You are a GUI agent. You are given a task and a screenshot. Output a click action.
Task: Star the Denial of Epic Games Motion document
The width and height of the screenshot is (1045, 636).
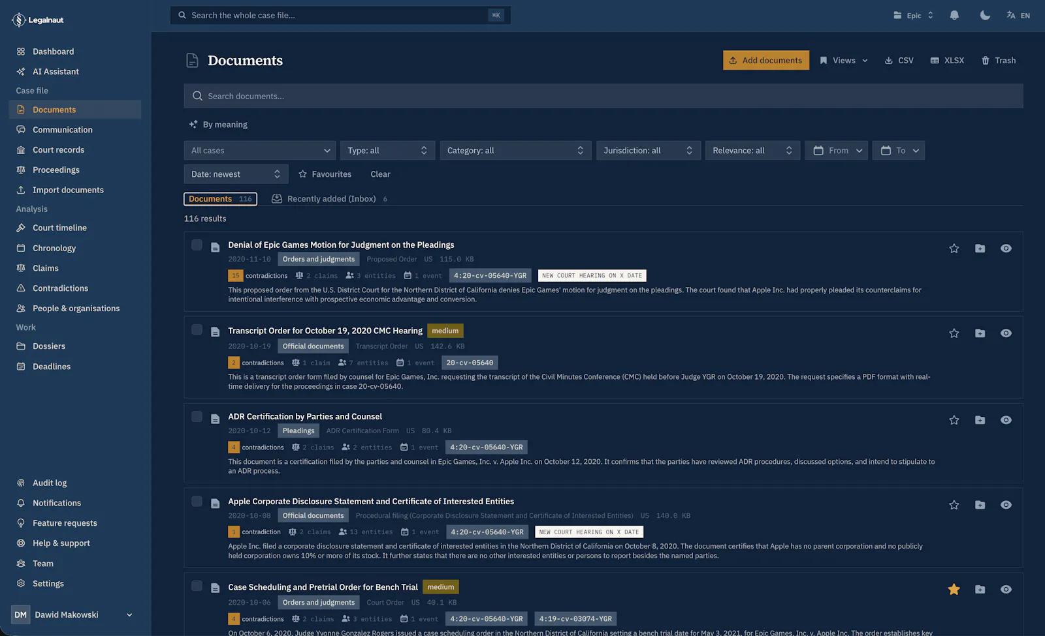point(954,249)
